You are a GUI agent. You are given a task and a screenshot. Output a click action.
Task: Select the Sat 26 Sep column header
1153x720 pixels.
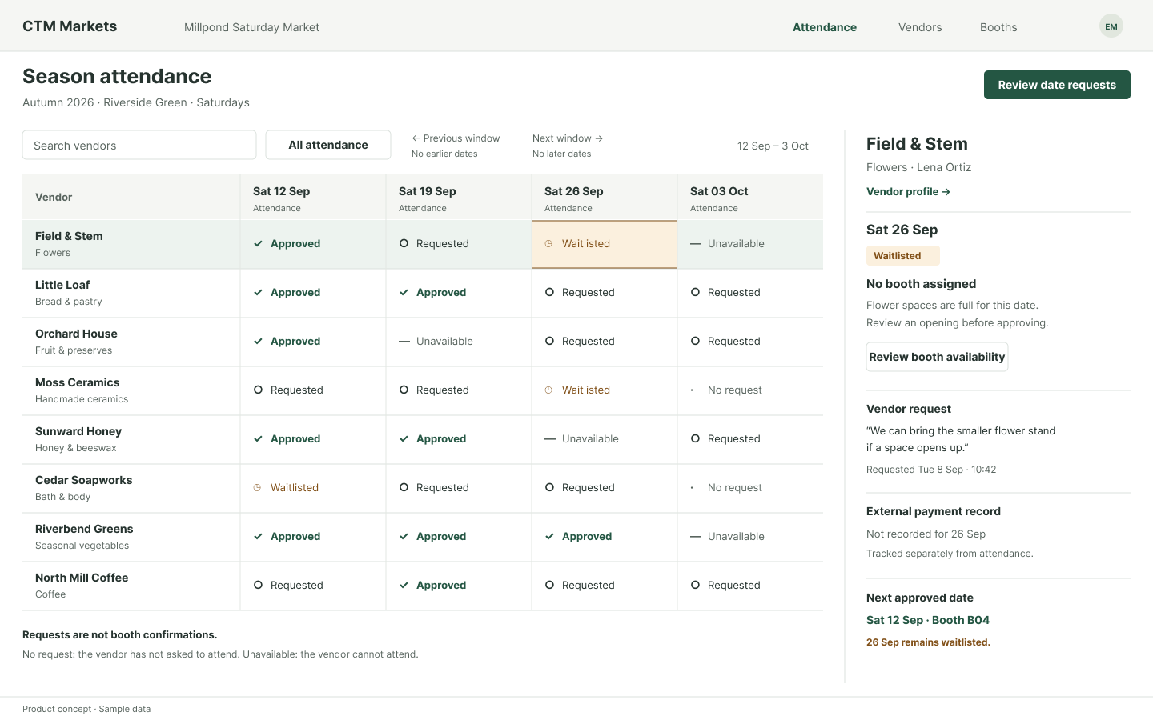(605, 198)
